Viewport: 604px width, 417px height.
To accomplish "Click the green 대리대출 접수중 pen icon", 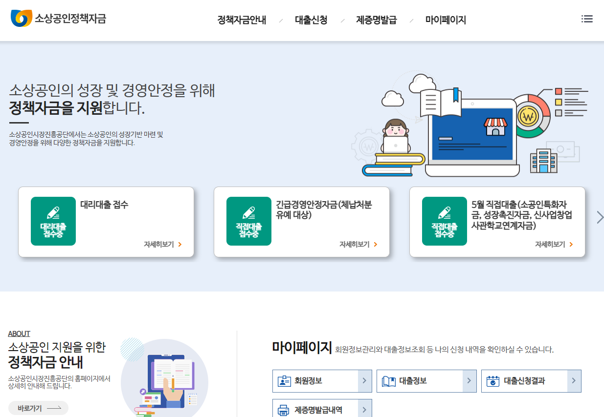I will tap(53, 222).
